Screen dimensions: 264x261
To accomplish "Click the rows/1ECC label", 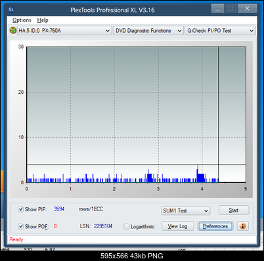I will click(91, 209).
